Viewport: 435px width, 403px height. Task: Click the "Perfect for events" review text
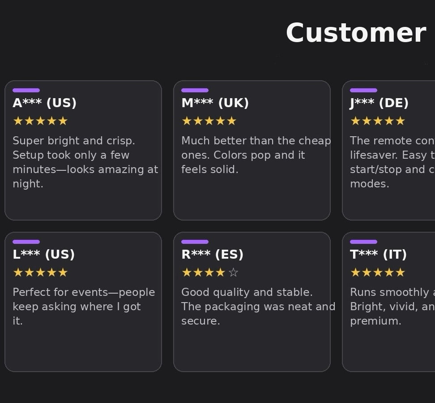pos(83,307)
